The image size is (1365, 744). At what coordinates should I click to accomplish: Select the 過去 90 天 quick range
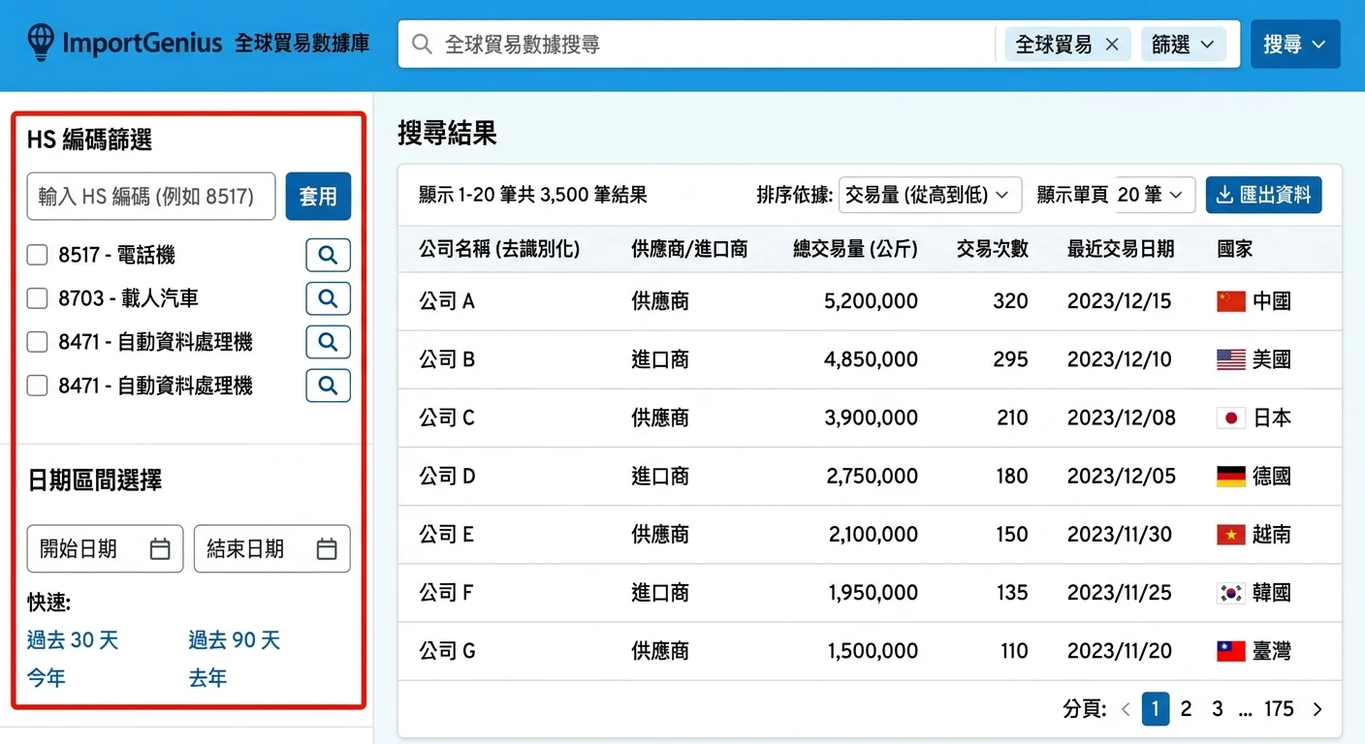pyautogui.click(x=234, y=640)
